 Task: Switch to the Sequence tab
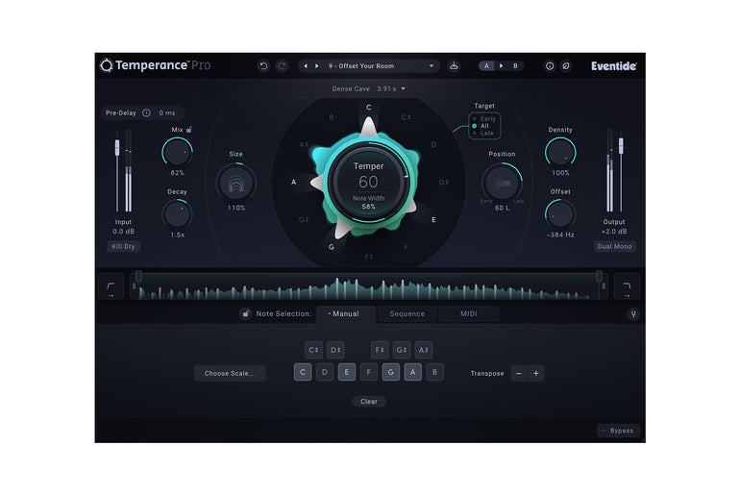point(407,314)
